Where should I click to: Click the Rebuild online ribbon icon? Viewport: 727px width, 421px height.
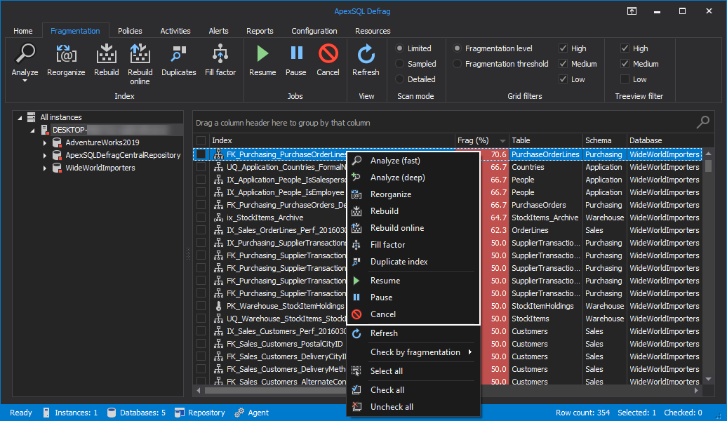tap(140, 54)
